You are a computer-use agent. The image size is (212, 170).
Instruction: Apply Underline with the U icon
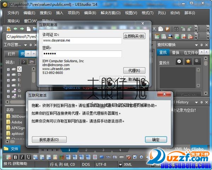[29, 157]
